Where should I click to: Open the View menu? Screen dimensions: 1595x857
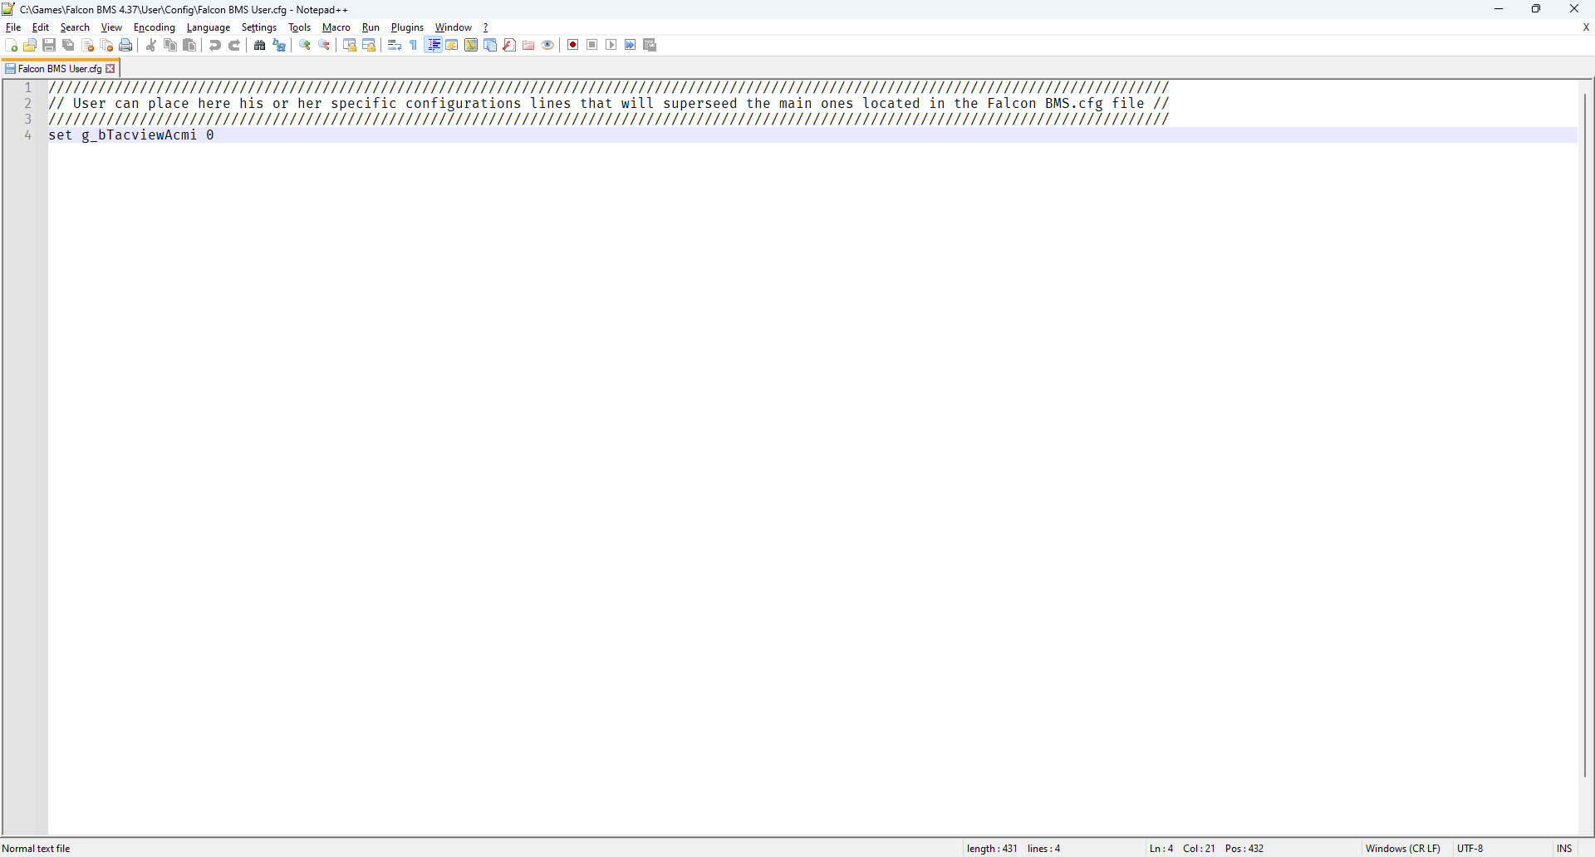[x=111, y=27]
